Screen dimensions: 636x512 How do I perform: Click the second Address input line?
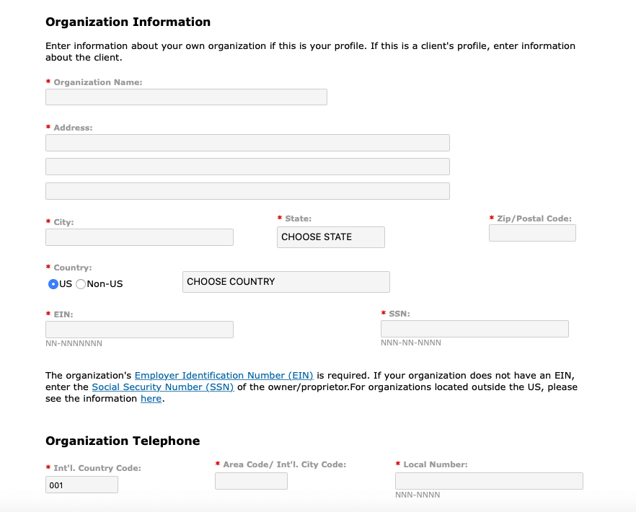(x=247, y=166)
